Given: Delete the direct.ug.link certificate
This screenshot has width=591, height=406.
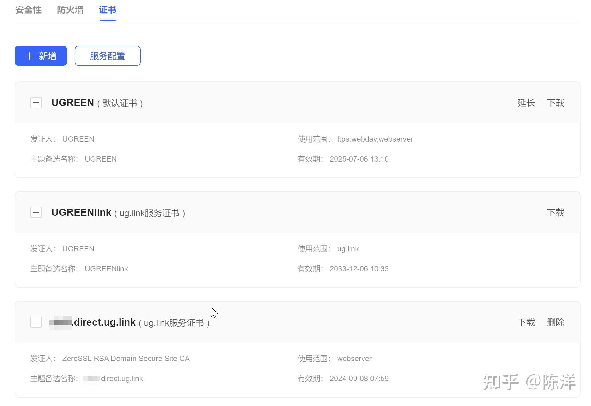Looking at the screenshot, I should pyautogui.click(x=556, y=322).
